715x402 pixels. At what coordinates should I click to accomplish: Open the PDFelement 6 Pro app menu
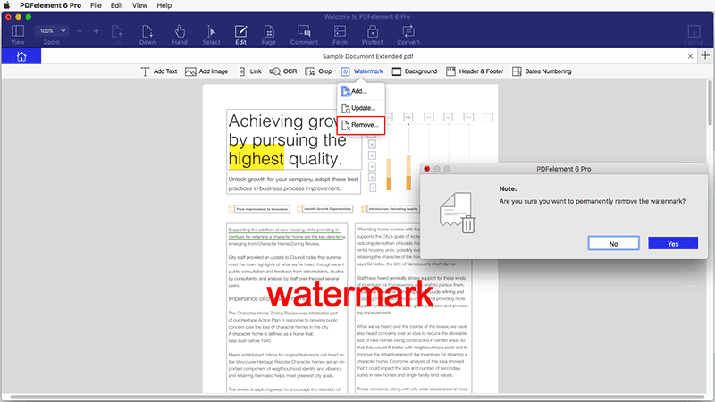(50, 5)
